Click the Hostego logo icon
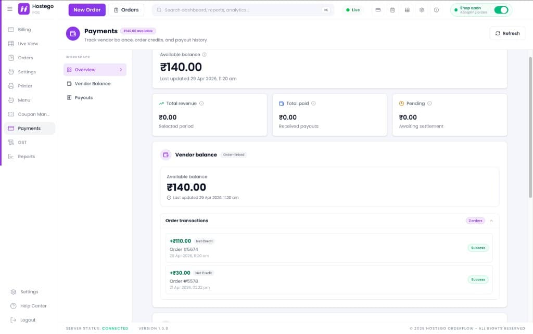The width and height of the screenshot is (533, 334). click(x=24, y=9)
